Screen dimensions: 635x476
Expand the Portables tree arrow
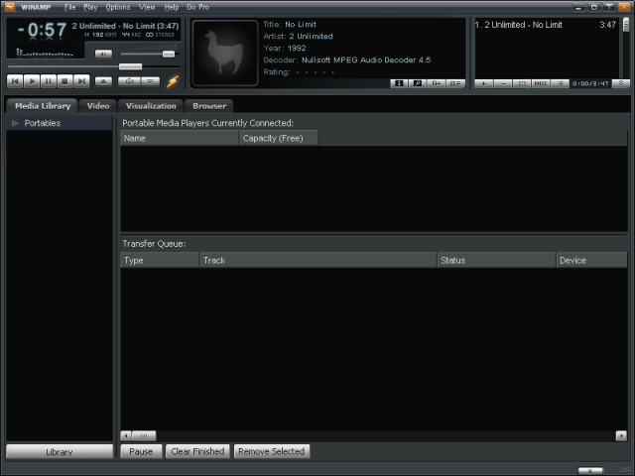[x=15, y=123]
